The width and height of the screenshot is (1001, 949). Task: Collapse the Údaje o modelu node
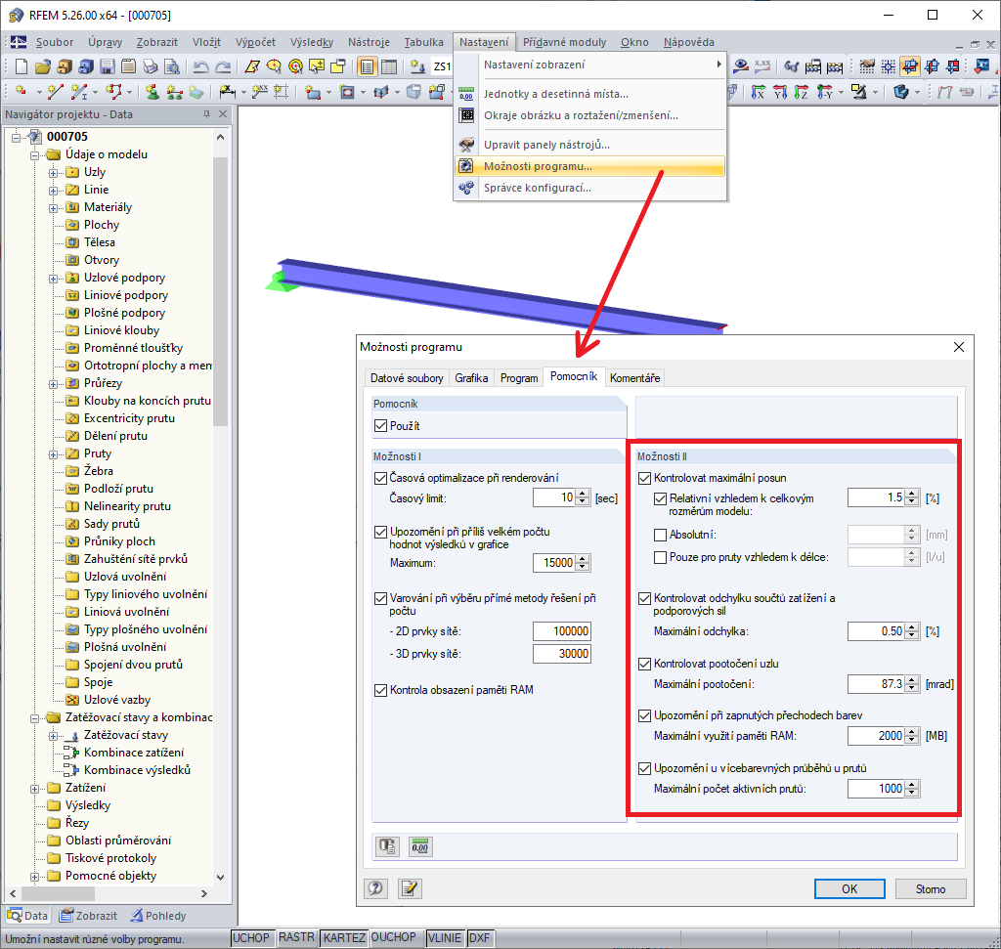coord(34,154)
